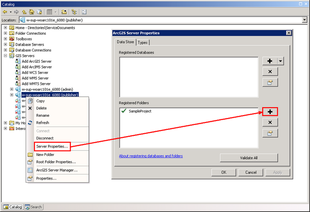Expand the Toolboxes node

click(5, 39)
